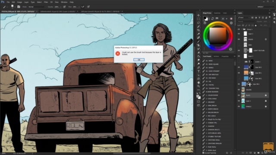Open the workspace switcher dropdown

266,7
